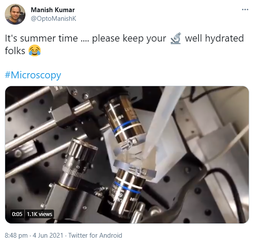Open the 8:48 pm timestamp link
254x242 pixels.
pyautogui.click(x=16, y=235)
